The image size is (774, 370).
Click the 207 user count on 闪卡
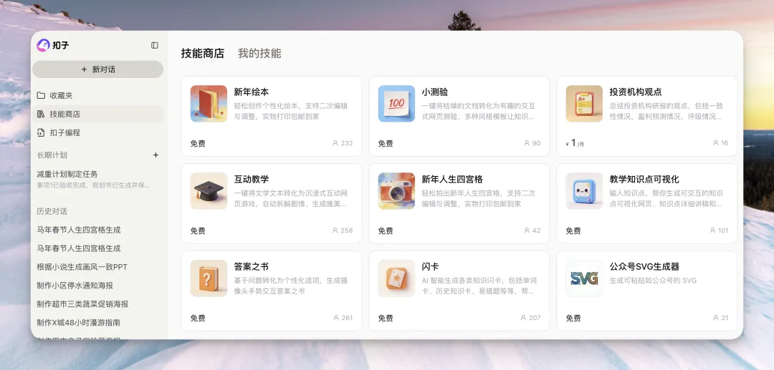pyautogui.click(x=530, y=318)
